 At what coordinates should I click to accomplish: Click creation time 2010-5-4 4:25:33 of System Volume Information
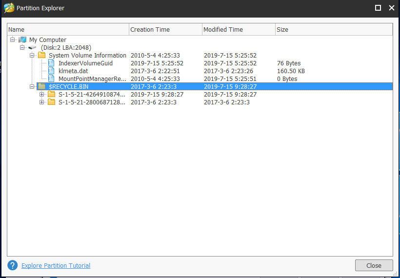155,55
